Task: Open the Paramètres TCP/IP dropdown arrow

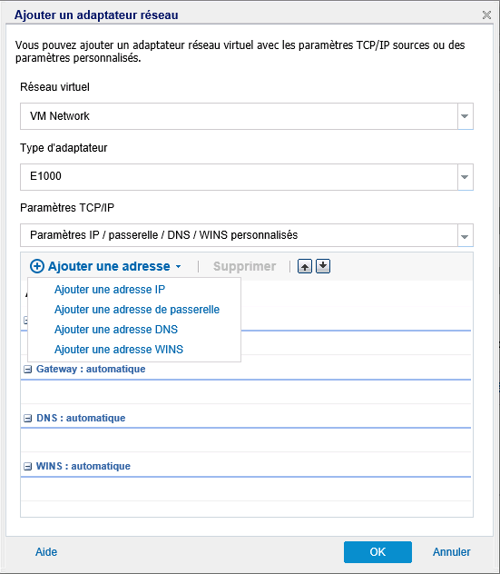Action: coord(465,236)
